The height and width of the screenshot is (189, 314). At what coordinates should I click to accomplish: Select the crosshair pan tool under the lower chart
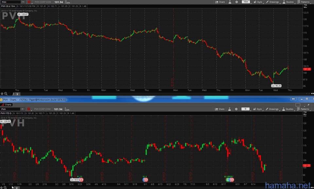[1, 188]
